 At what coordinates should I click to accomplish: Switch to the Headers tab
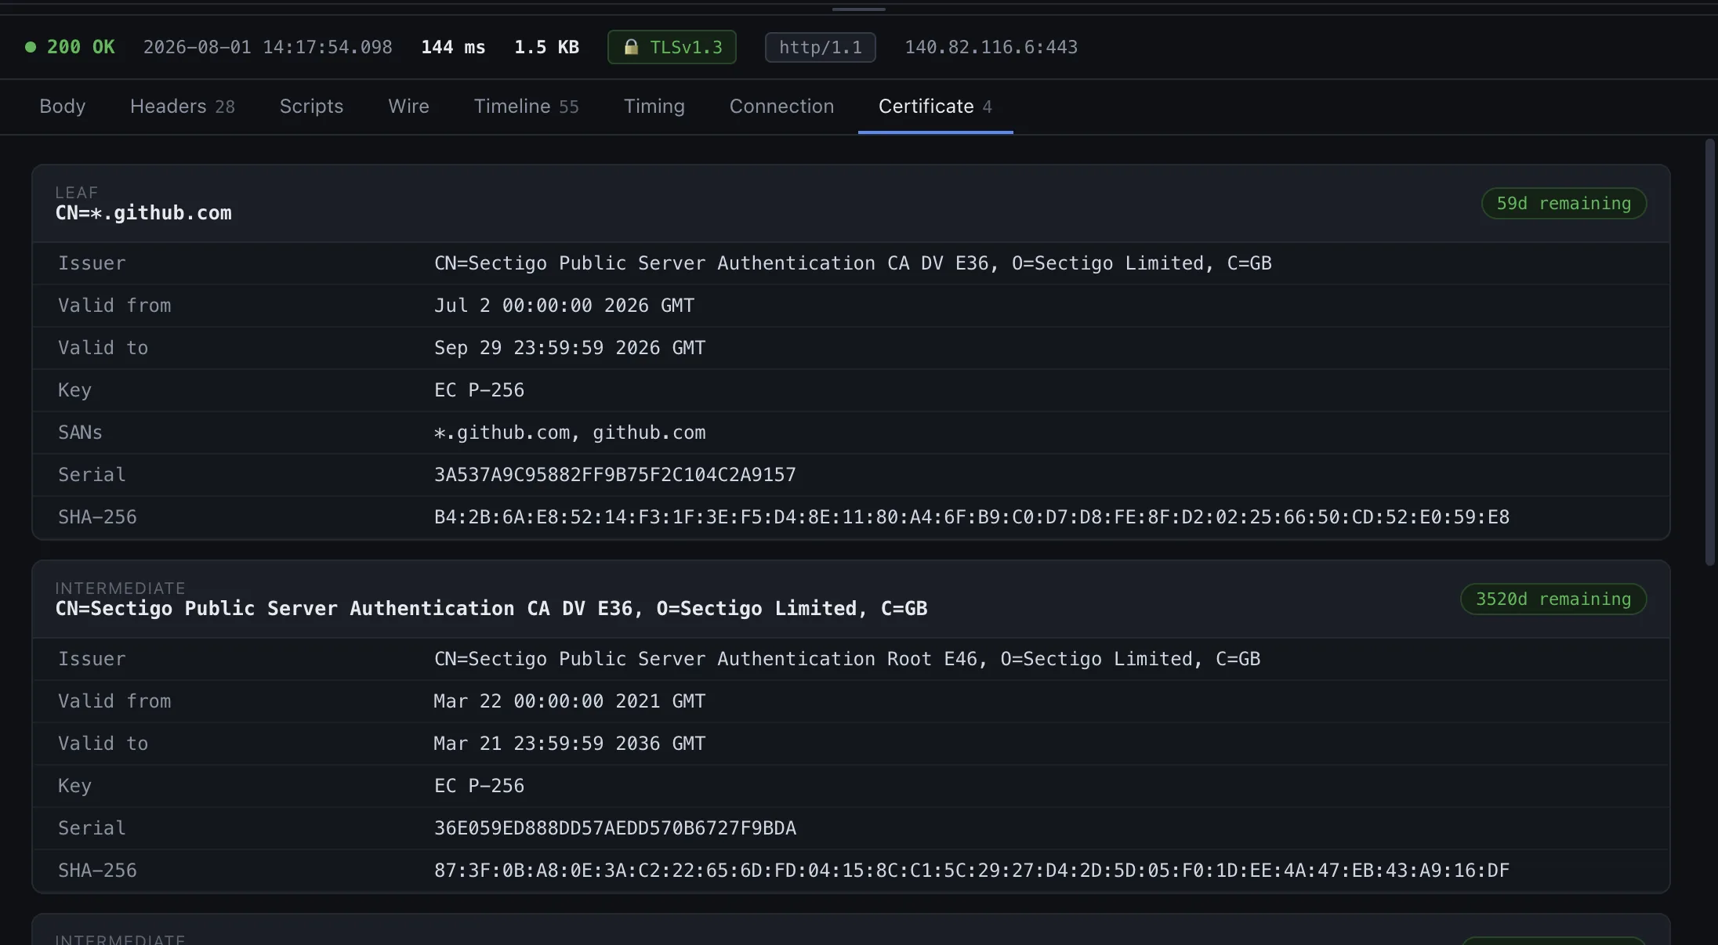coord(183,107)
